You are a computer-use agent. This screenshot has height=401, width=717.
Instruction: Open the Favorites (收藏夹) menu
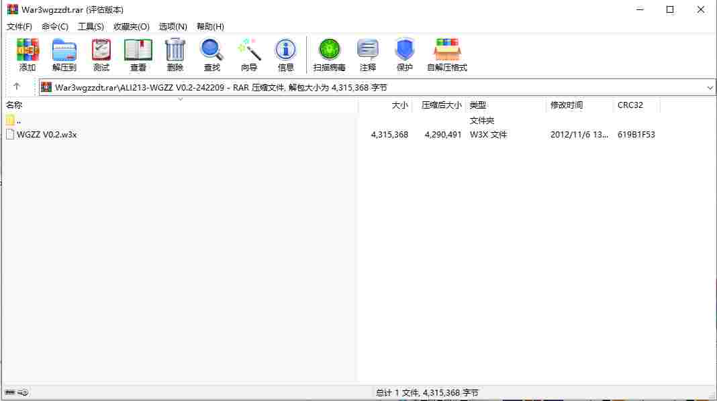[131, 27]
